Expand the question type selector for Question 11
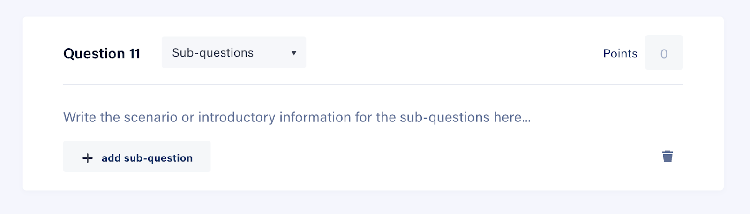 pyautogui.click(x=234, y=52)
